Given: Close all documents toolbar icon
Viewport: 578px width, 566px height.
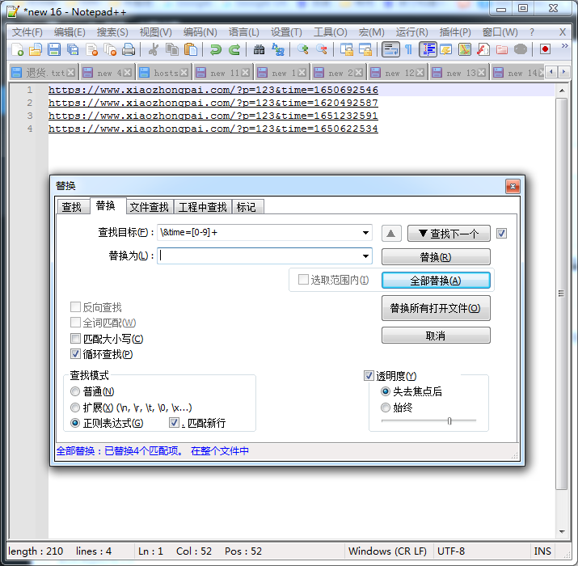Looking at the screenshot, I should (110, 49).
